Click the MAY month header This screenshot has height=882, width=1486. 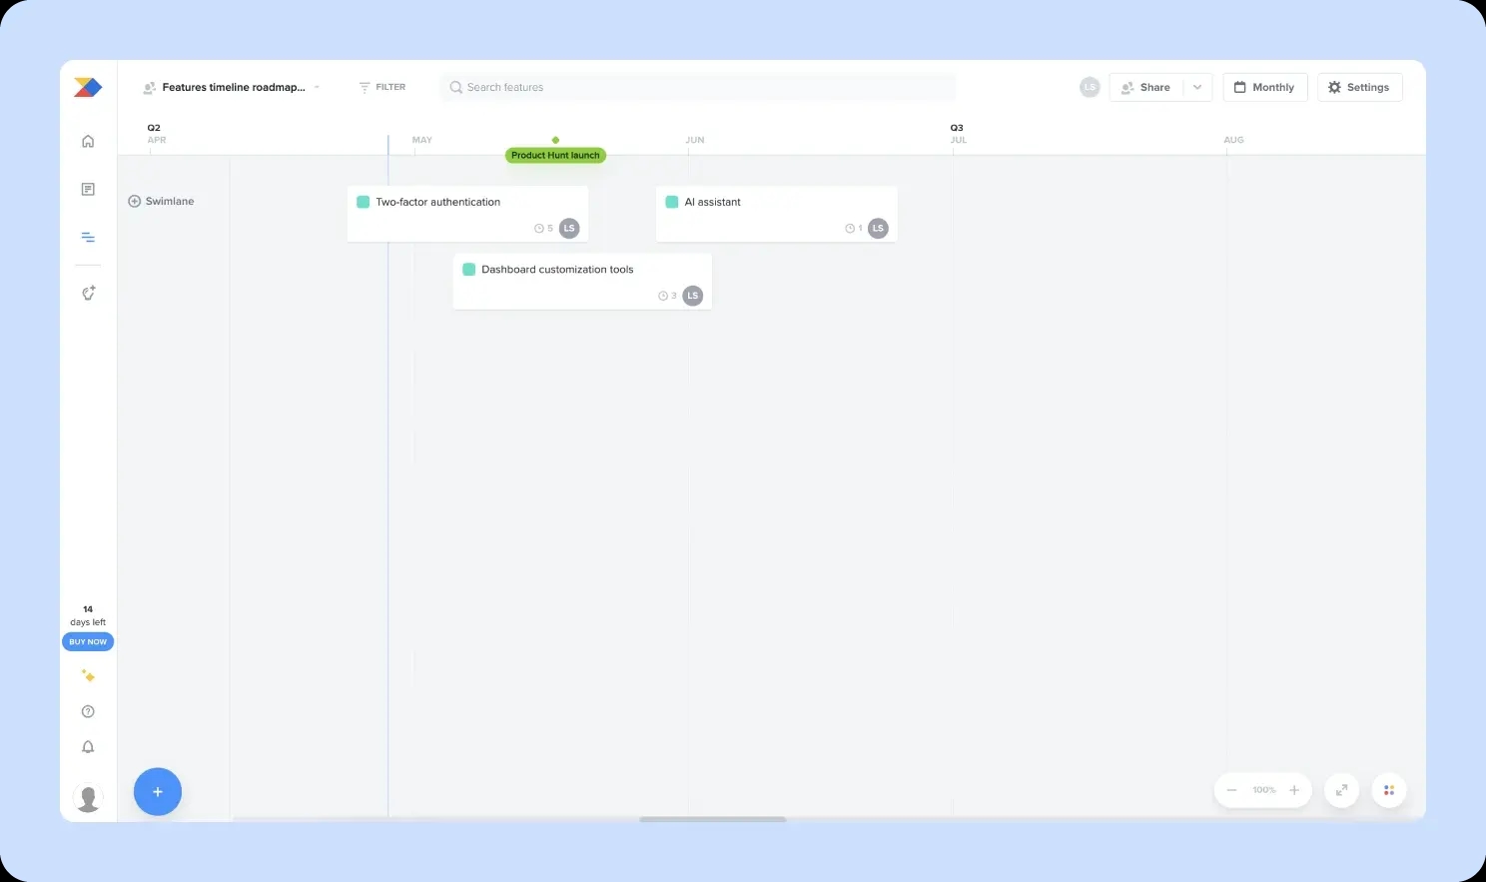tap(422, 140)
